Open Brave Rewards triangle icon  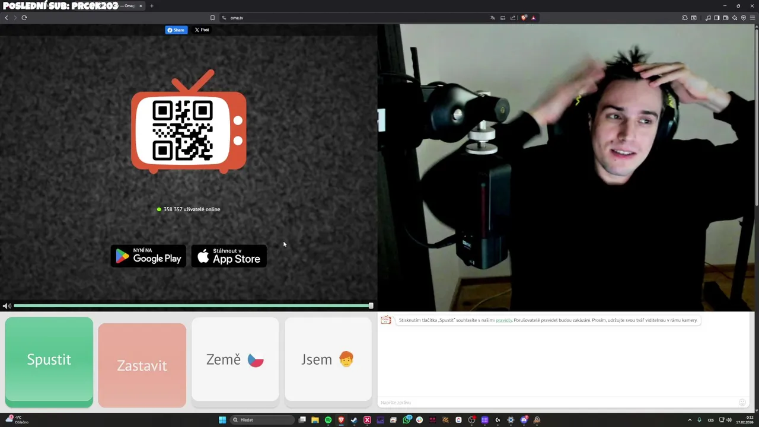pyautogui.click(x=534, y=18)
